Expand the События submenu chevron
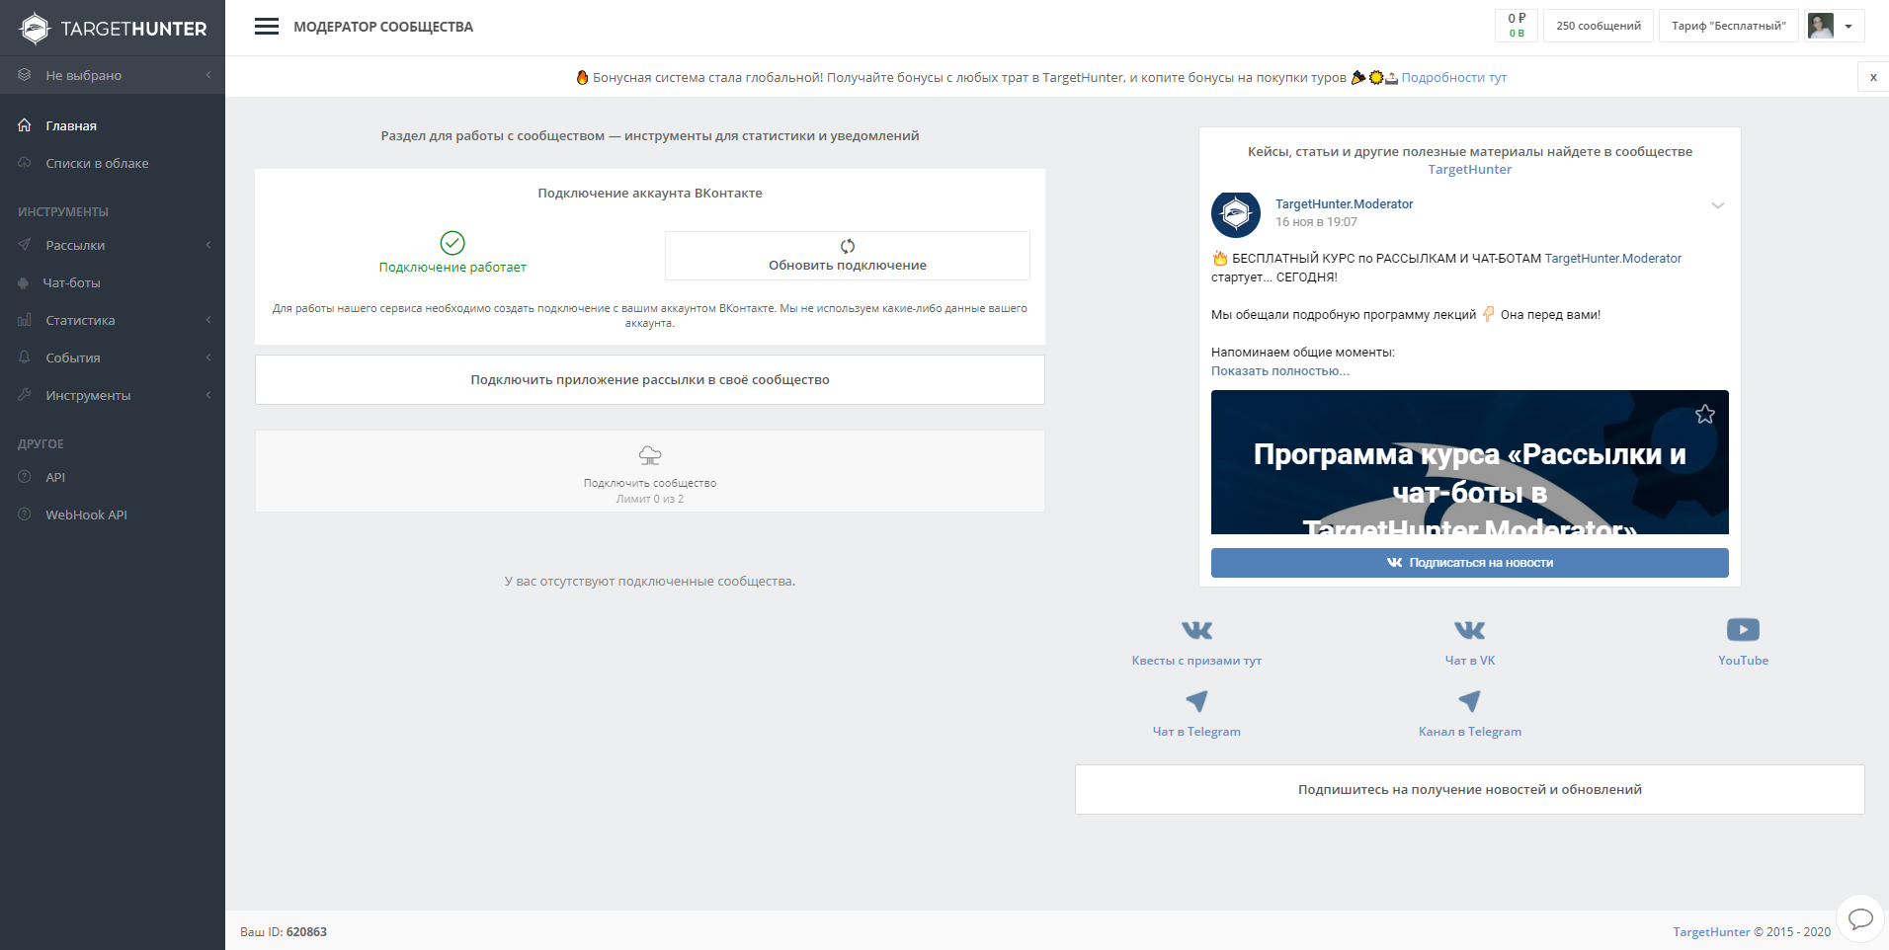Viewport: 1889px width, 950px height. point(208,357)
